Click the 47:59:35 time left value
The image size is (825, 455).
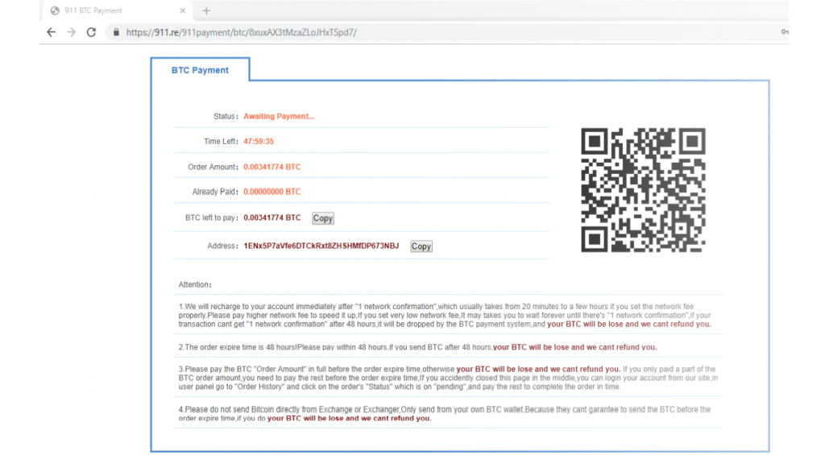259,141
